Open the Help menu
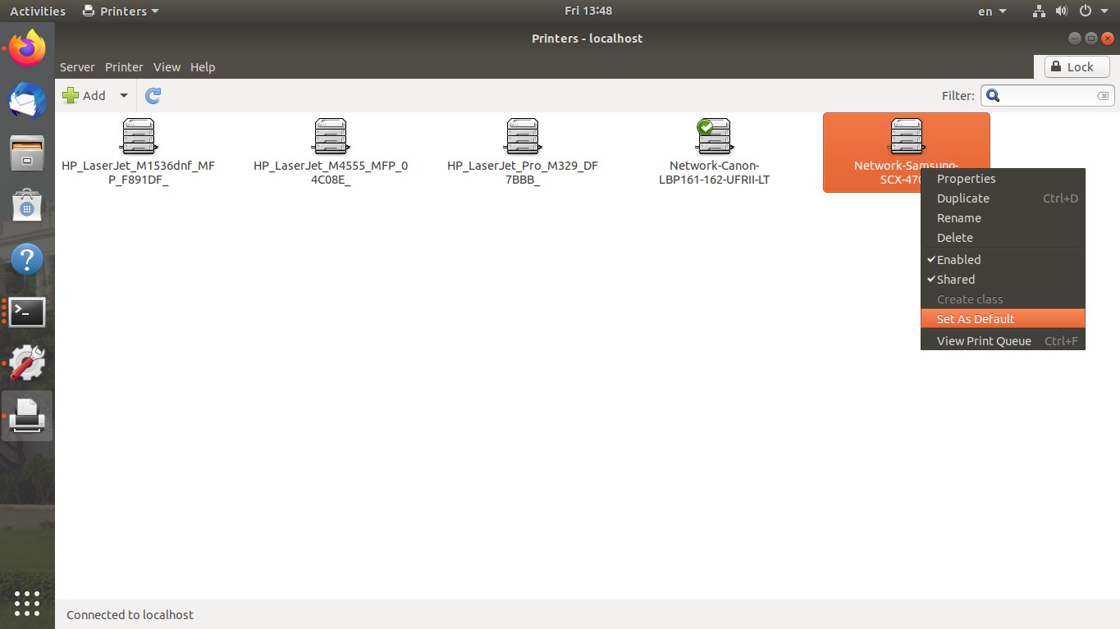This screenshot has height=629, width=1120. click(x=203, y=67)
